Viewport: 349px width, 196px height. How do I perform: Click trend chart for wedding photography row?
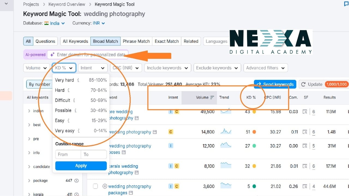coord(226,132)
